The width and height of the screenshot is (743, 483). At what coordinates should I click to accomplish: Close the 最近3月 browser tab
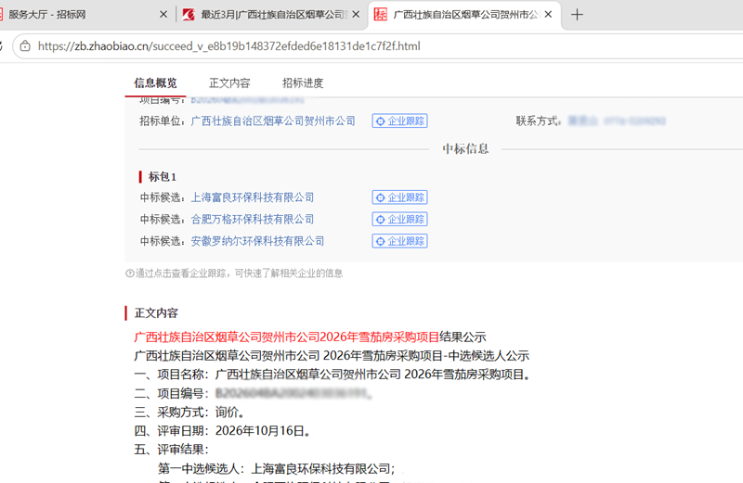tap(356, 15)
